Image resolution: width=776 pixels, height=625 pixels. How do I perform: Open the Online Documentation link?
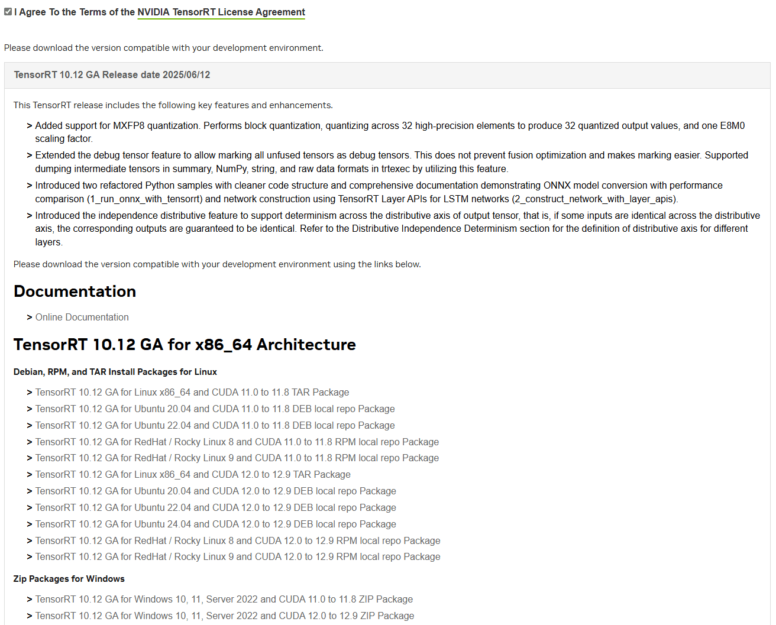click(82, 318)
